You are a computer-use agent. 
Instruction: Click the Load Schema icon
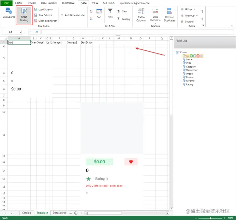click(35, 10)
